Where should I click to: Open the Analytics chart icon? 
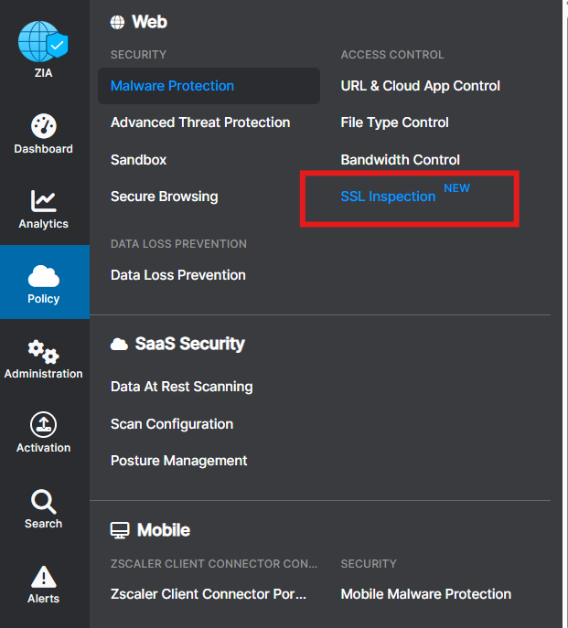[43, 201]
